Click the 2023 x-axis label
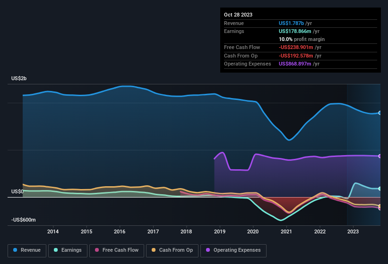 click(x=353, y=231)
